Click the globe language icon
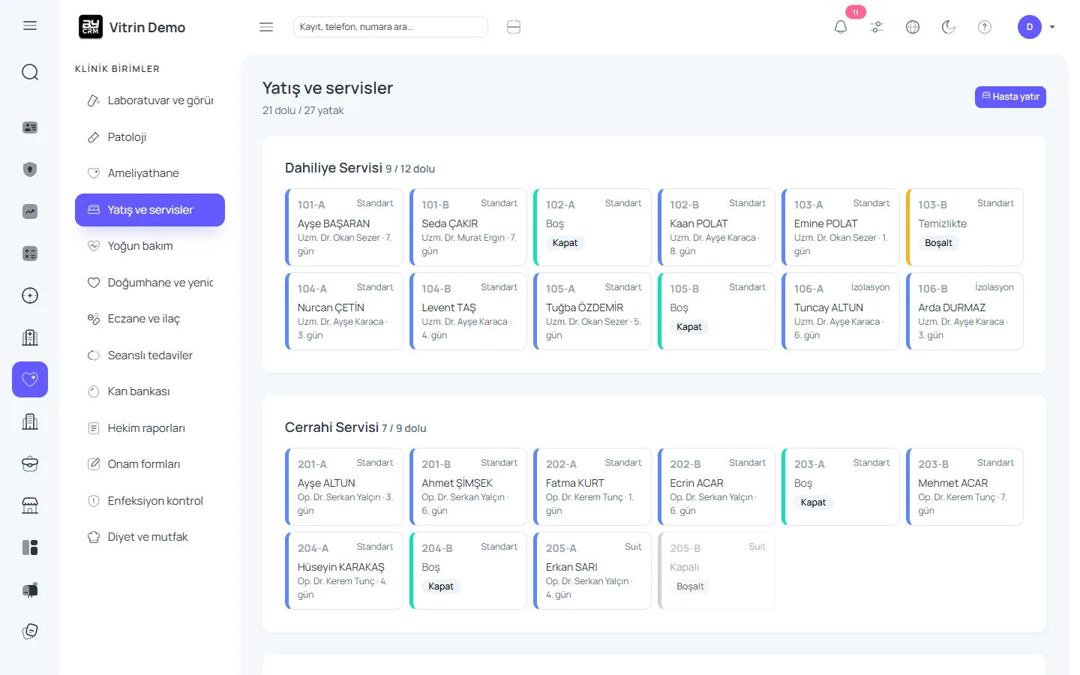The width and height of the screenshot is (1080, 675). [x=913, y=27]
